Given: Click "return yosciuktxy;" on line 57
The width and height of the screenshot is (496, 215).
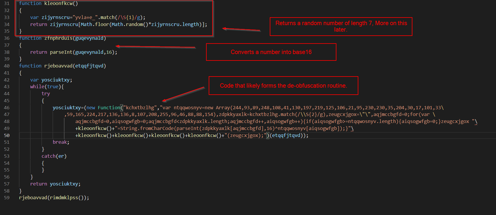Looking at the screenshot, I should point(55,184).
